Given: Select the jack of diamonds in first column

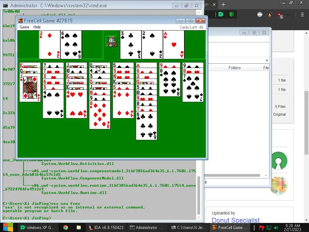Looking at the screenshot, I should 30,88.
